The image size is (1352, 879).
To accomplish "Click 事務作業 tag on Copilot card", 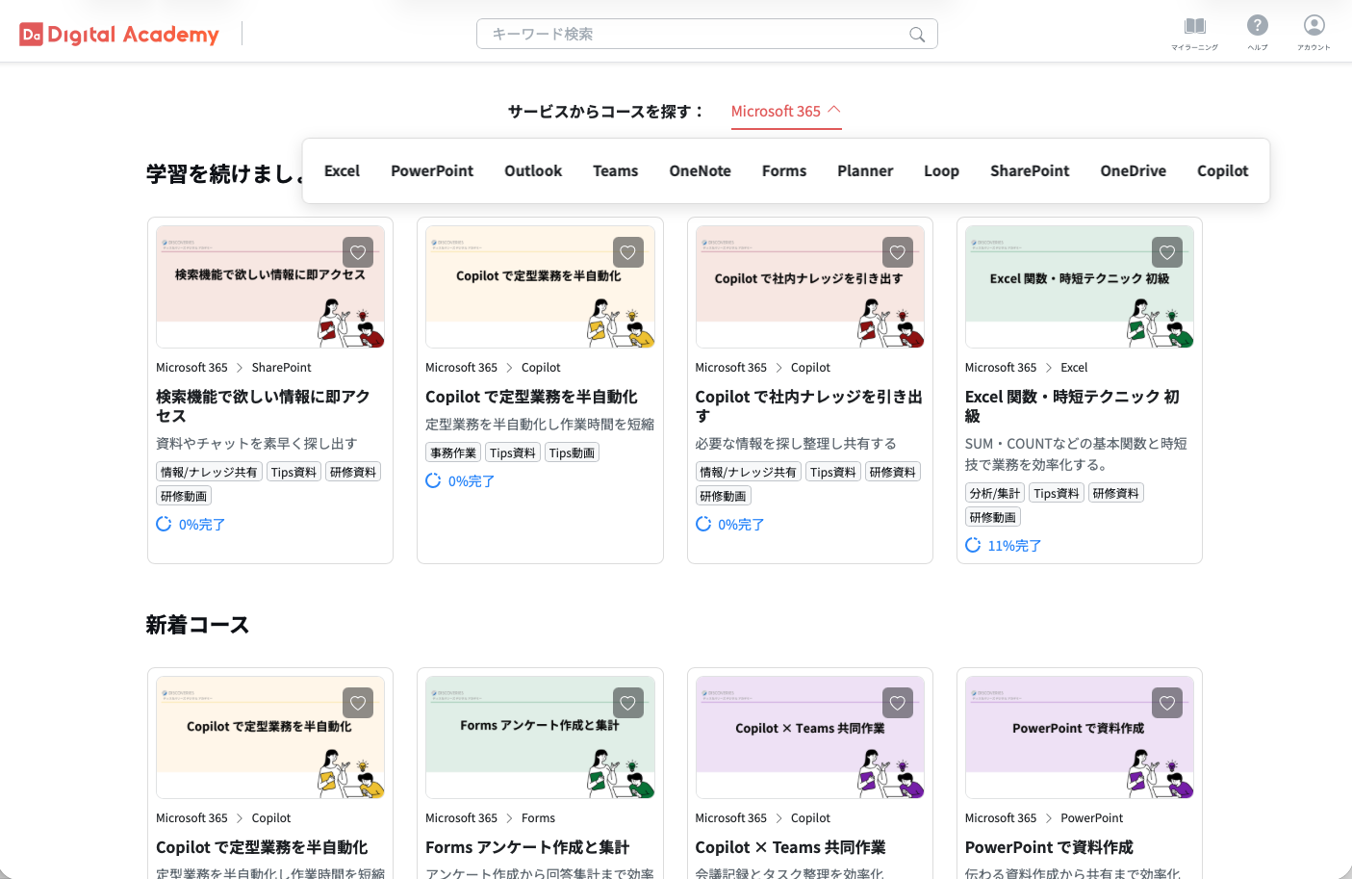I will pos(453,452).
